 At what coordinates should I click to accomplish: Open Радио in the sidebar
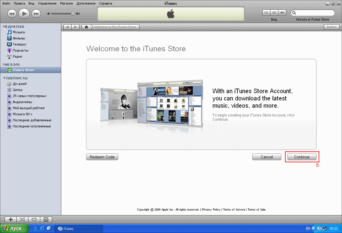[x=17, y=56]
